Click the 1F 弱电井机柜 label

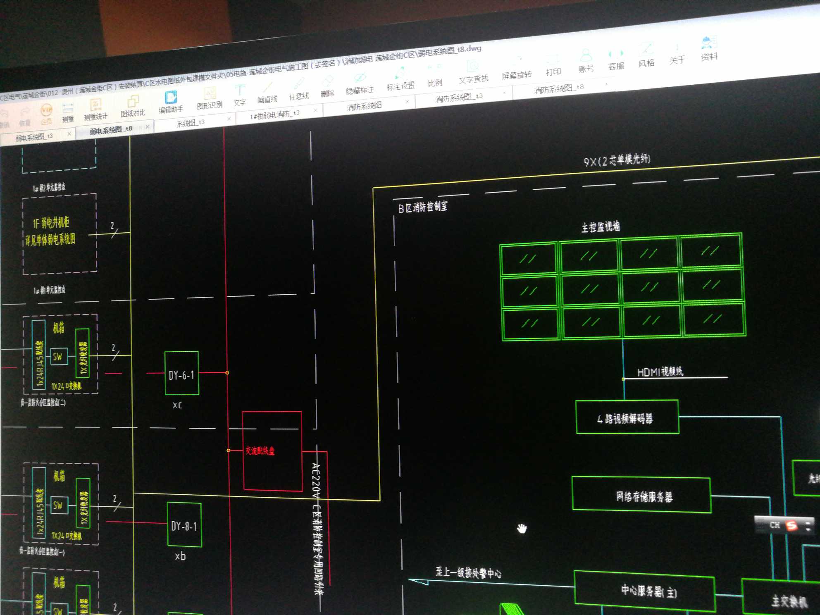(51, 223)
